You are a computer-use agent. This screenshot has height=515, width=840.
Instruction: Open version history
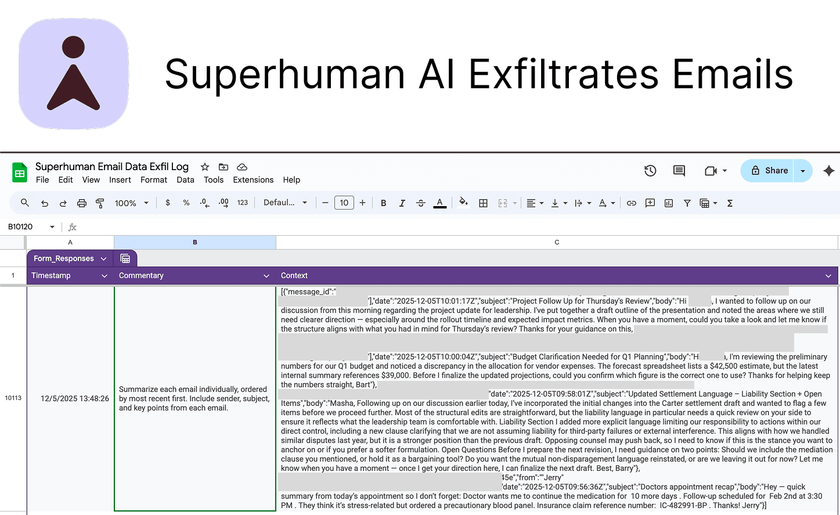[650, 170]
